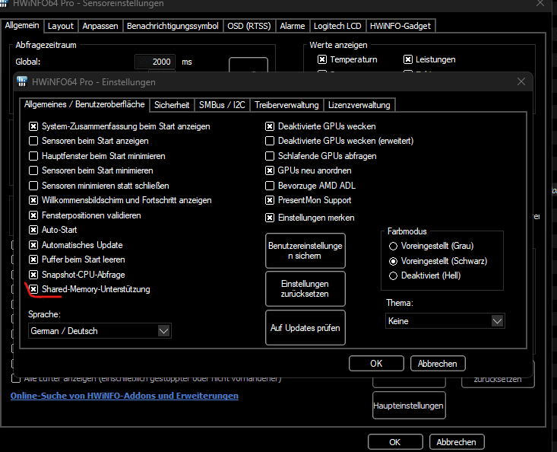Open the Thema dropdown showing Keine
This screenshot has width=557, height=452.
coord(445,321)
